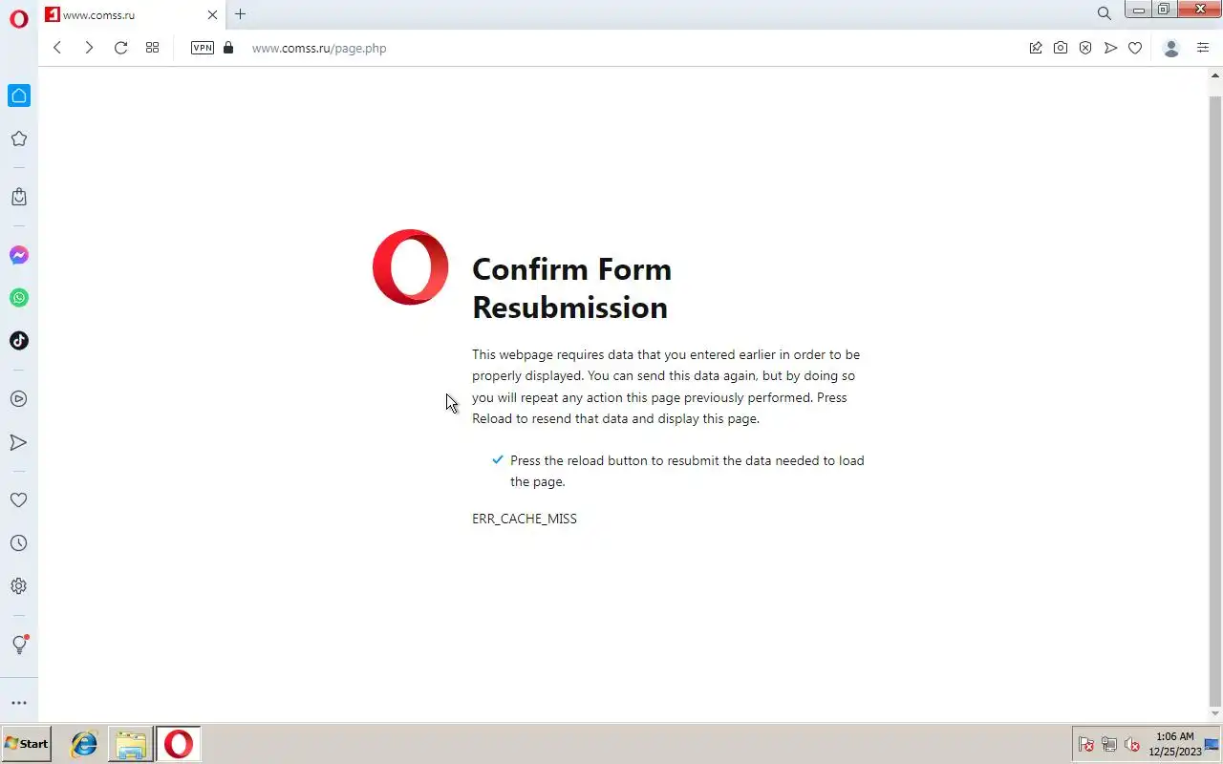
Task: Open the Opera main menu logo
Action: tap(18, 18)
